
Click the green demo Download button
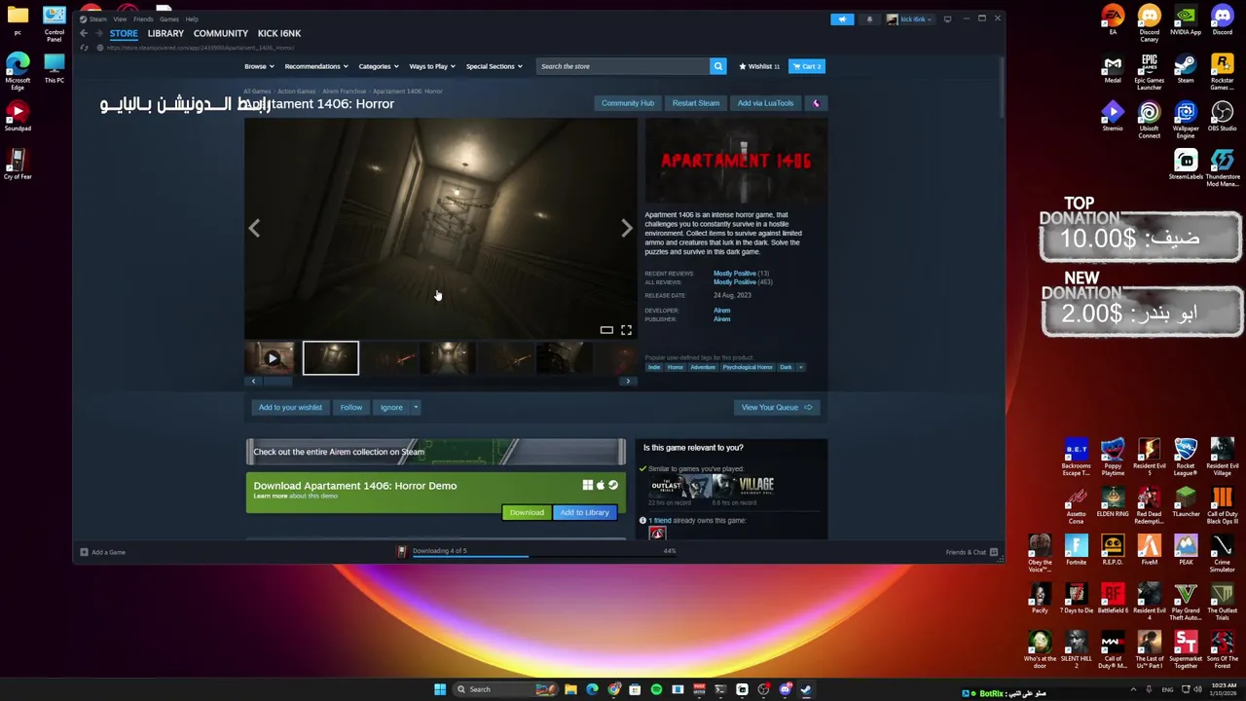click(527, 512)
